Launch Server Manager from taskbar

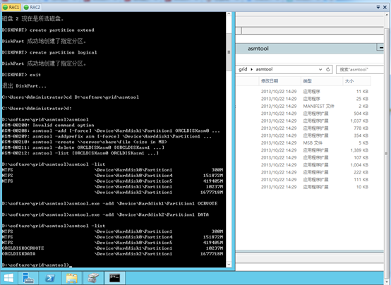[28, 278]
